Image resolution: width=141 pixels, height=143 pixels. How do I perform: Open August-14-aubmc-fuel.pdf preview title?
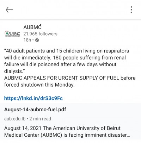(x=35, y=110)
